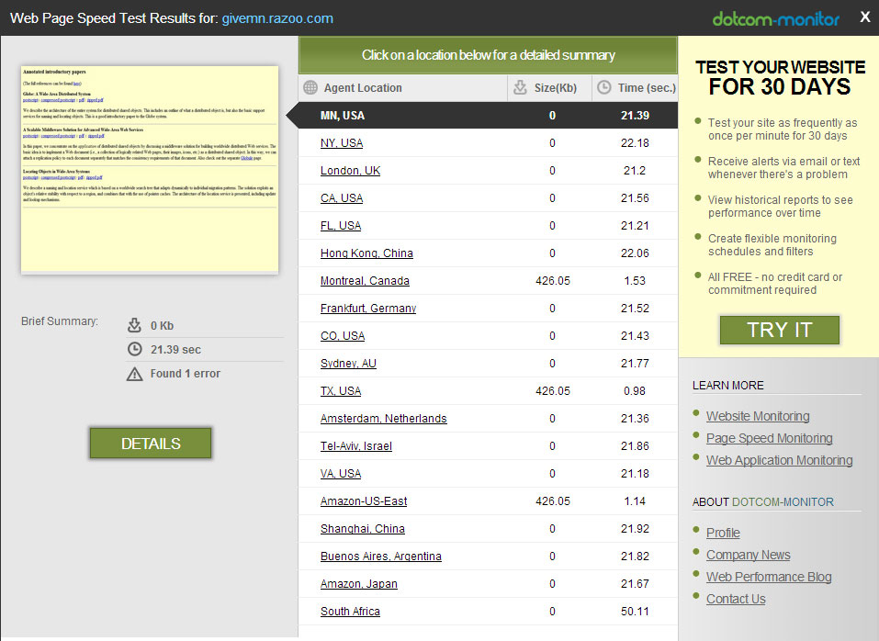Click the clock icon next to 21.39 sec
The image size is (879, 641).
[x=134, y=349]
